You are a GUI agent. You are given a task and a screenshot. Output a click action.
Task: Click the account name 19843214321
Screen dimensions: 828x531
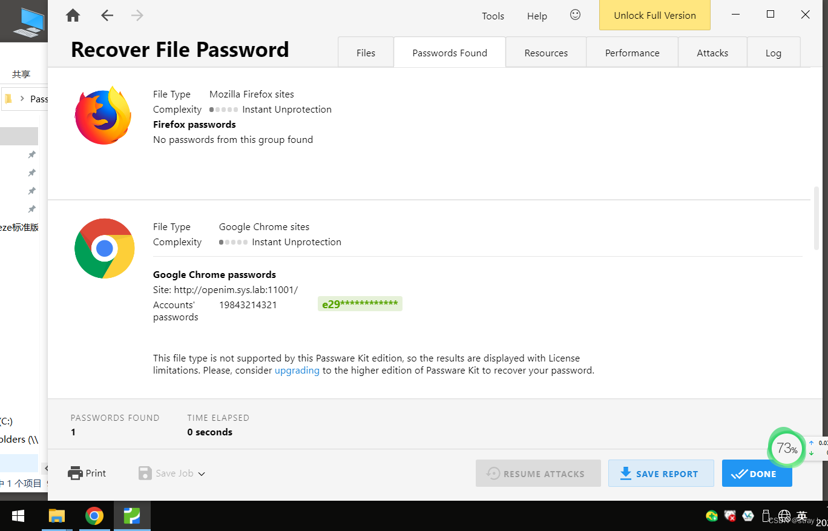248,305
